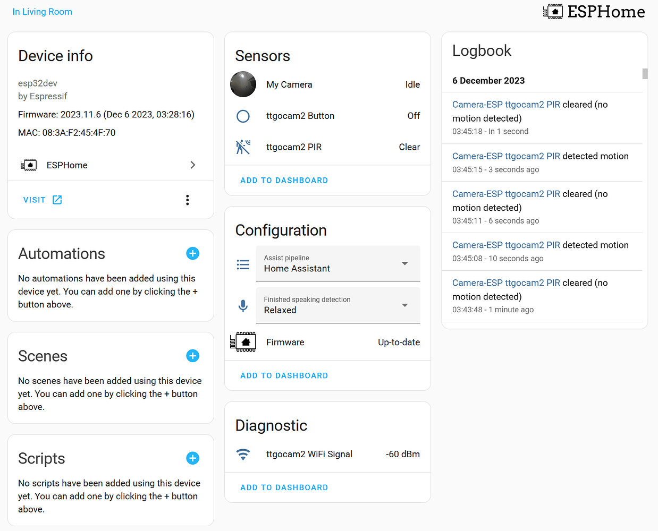Click ADD TO DASHBOARD under Sensors

pyautogui.click(x=284, y=181)
